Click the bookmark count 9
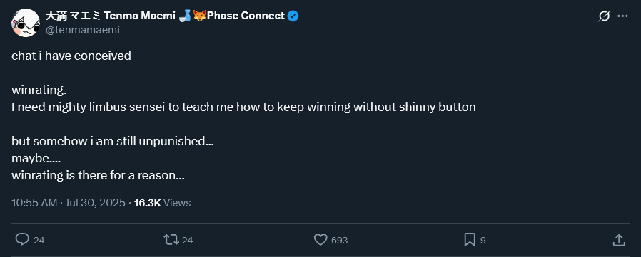641x257 pixels. (483, 241)
